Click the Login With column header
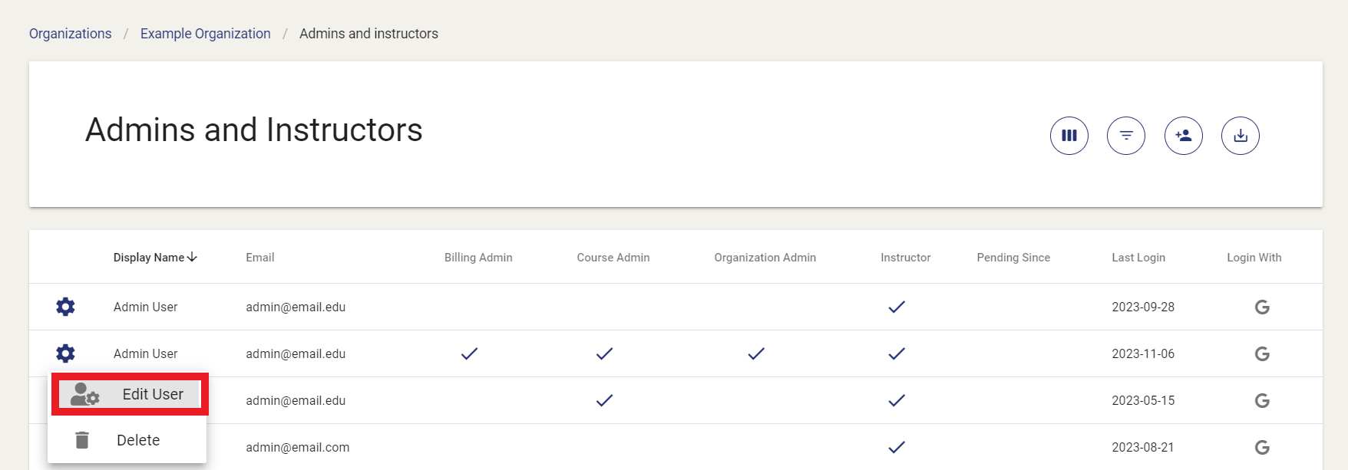The width and height of the screenshot is (1348, 470). click(x=1254, y=258)
